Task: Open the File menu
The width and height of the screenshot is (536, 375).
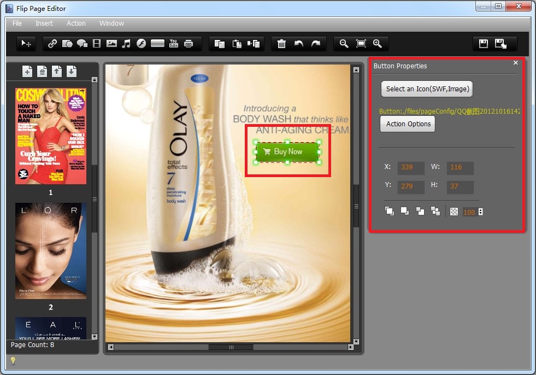Action: 17,24
